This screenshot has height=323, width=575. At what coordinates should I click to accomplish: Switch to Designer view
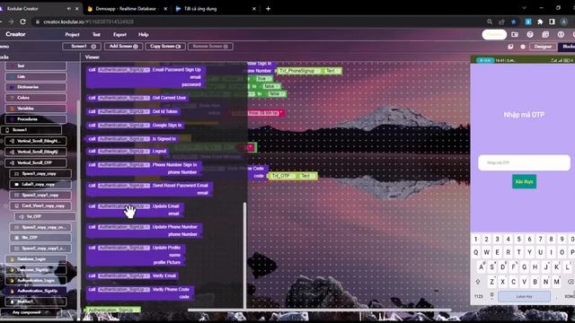(x=543, y=47)
